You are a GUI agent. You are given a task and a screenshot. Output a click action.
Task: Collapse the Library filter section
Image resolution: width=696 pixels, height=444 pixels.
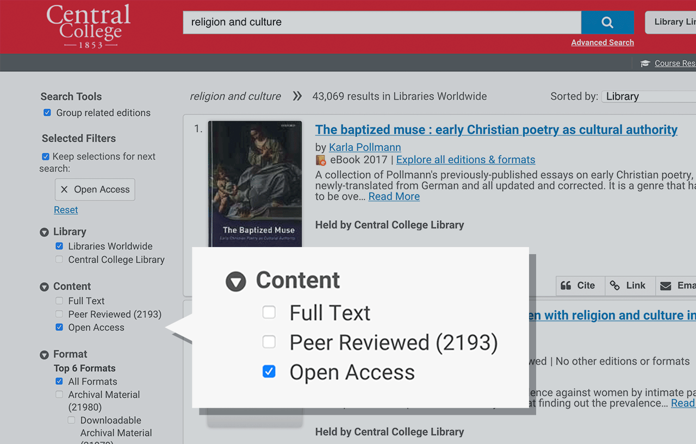pos(45,232)
